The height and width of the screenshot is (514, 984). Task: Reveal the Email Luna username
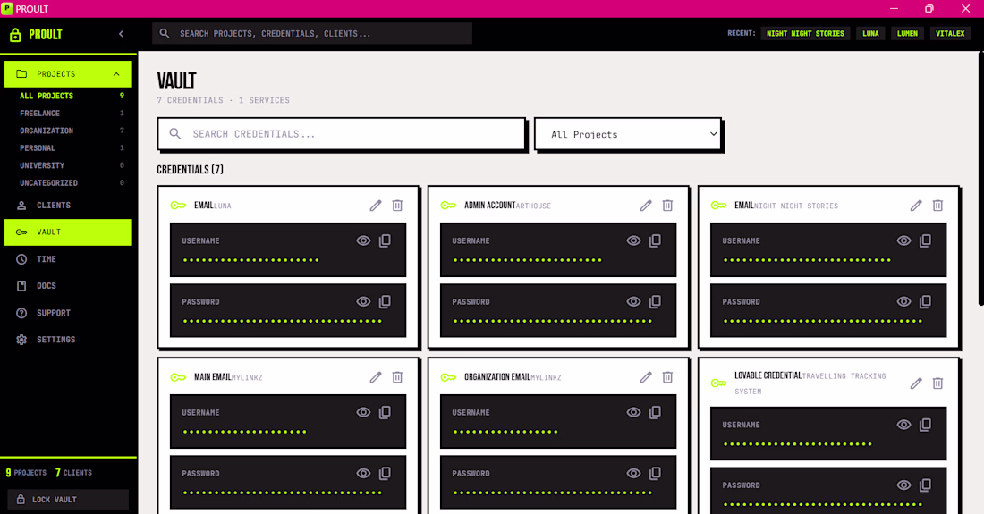pyautogui.click(x=363, y=240)
